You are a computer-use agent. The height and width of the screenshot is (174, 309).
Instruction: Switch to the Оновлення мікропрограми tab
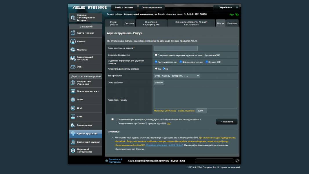[151, 23]
